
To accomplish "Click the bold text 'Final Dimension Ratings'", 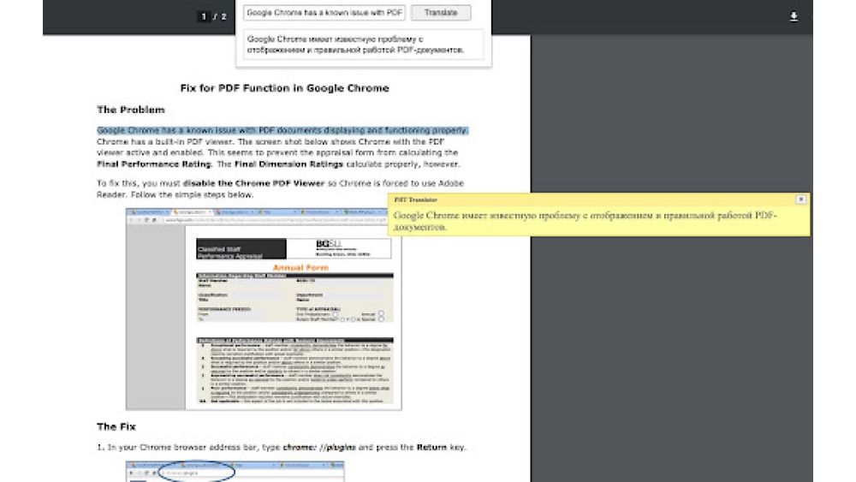I will tap(288, 164).
